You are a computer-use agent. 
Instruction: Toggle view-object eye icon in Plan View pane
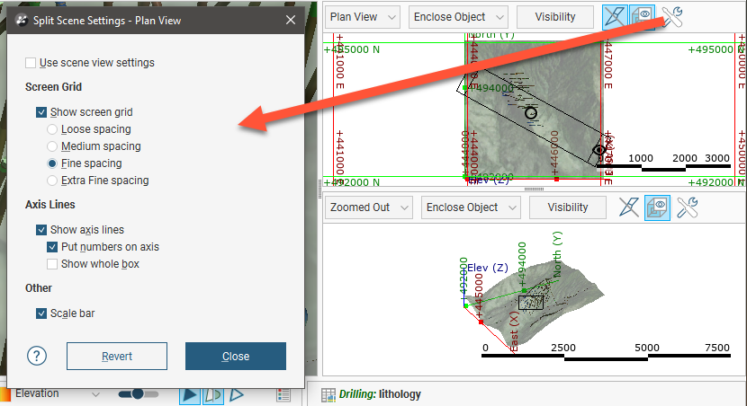[x=642, y=17]
